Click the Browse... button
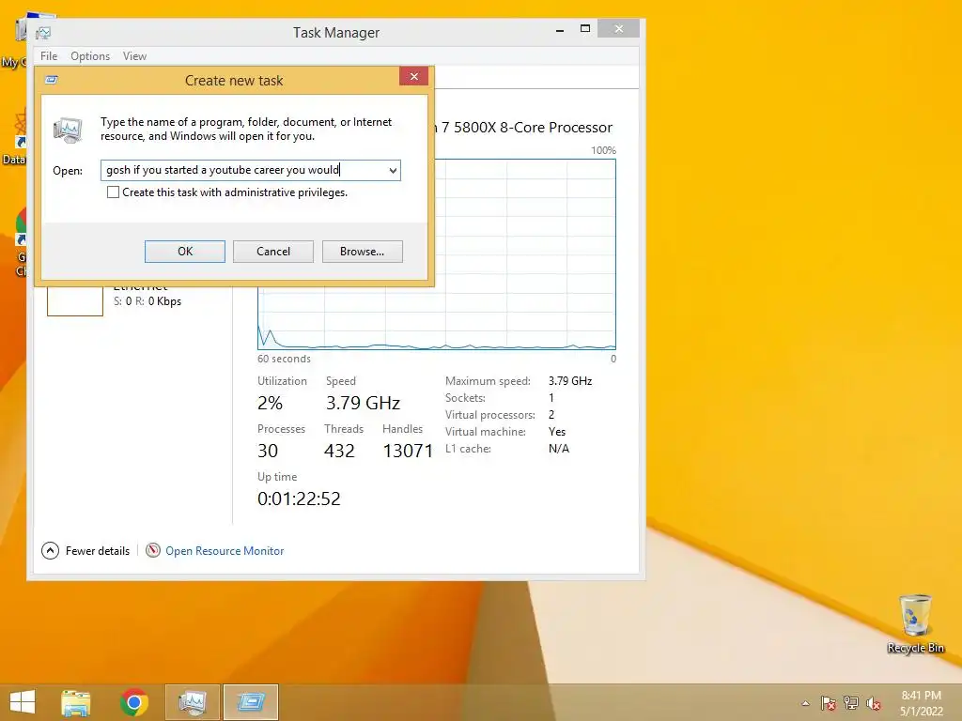The width and height of the screenshot is (962, 721). pyautogui.click(x=362, y=252)
